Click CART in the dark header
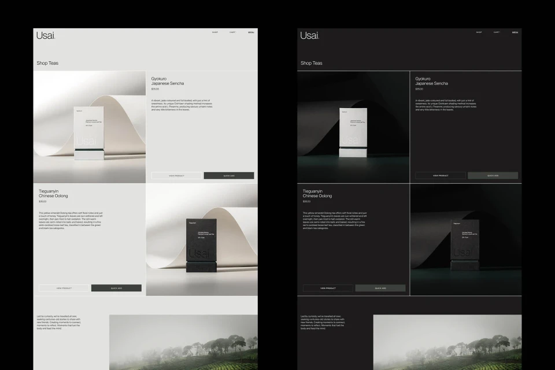 (496, 33)
